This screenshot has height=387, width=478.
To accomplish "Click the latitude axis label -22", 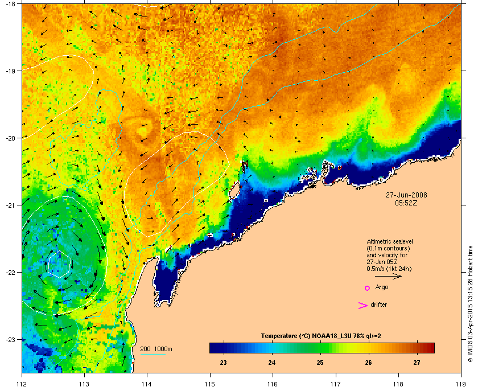I will tap(11, 272).
